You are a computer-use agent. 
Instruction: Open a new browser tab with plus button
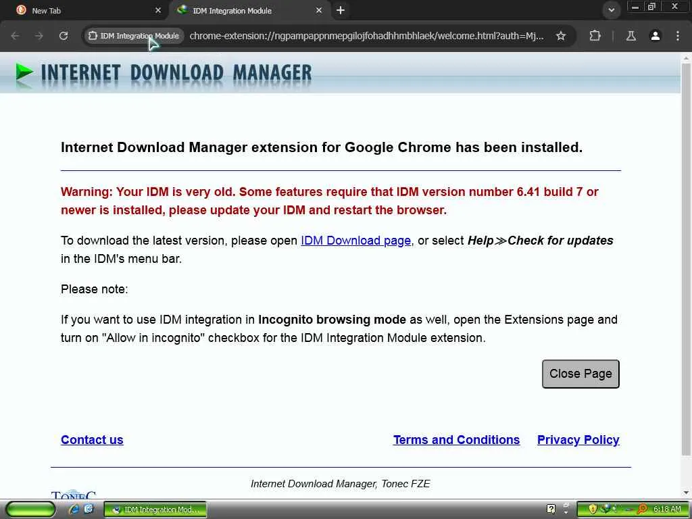pos(341,10)
